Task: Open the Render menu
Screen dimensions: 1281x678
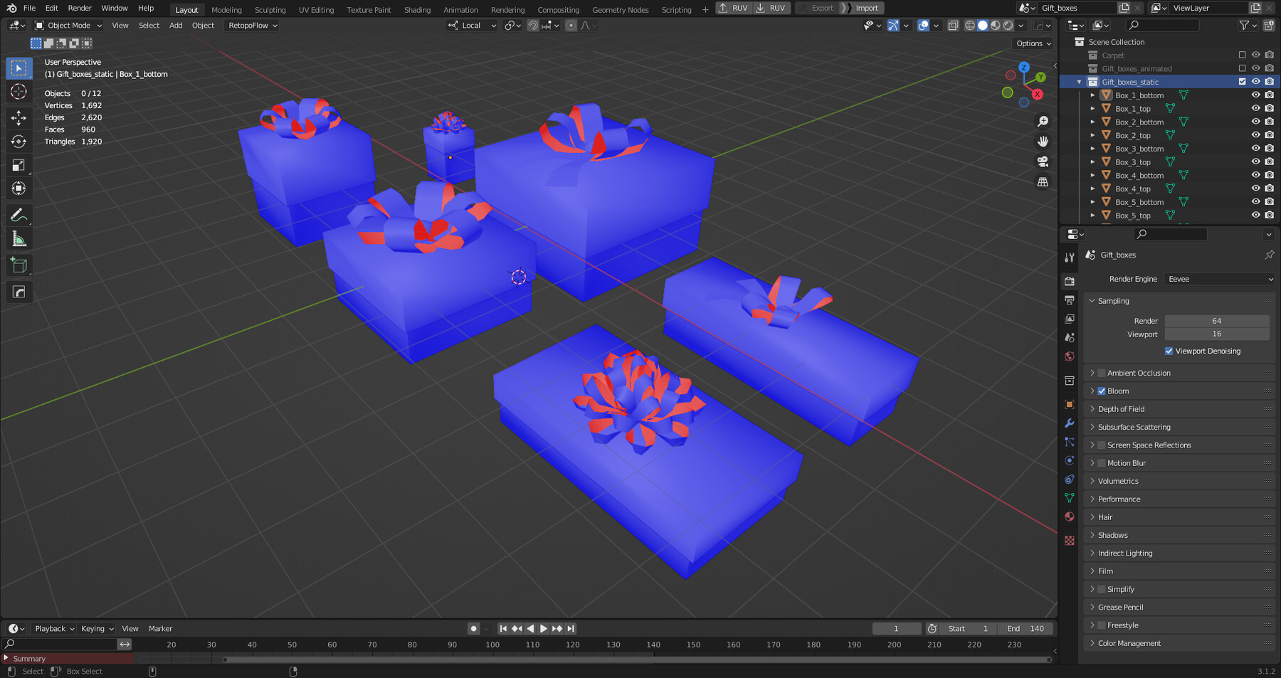Action: (x=79, y=8)
